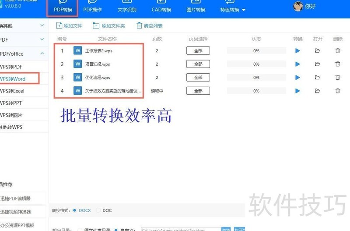The height and width of the screenshot is (231, 350).
Task: Click 清空列表 to clear the list
Action: pos(150,26)
